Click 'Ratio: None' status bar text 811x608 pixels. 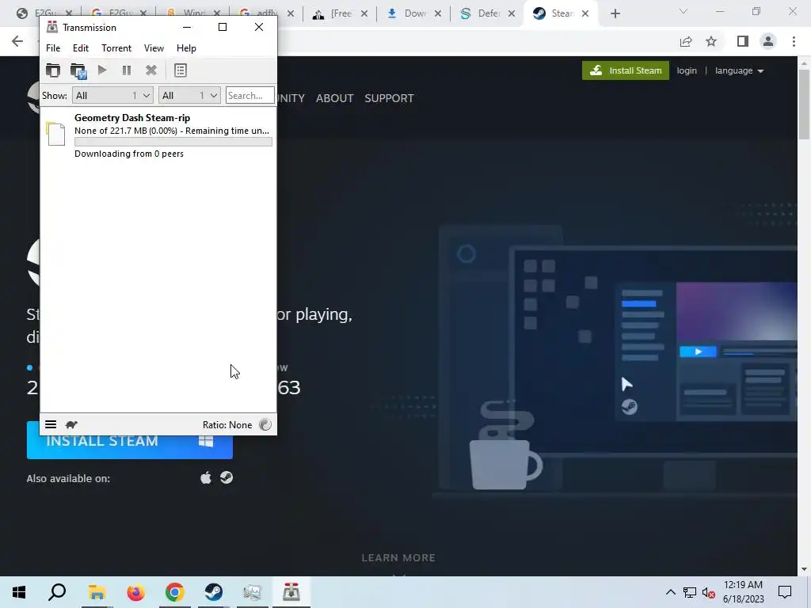tap(227, 425)
